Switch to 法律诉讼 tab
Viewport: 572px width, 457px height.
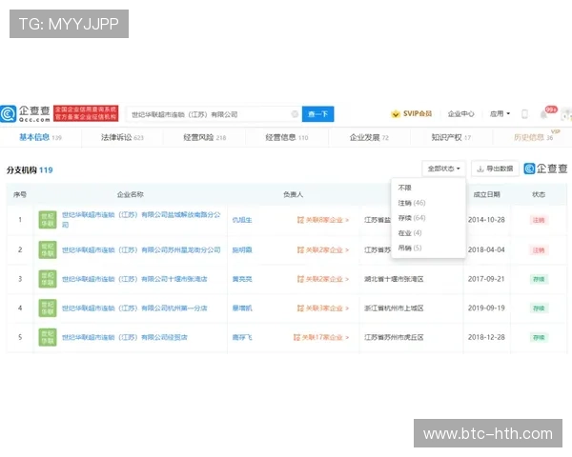pyautogui.click(x=122, y=137)
